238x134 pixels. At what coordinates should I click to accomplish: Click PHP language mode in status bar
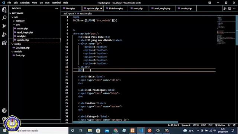pos(210,125)
